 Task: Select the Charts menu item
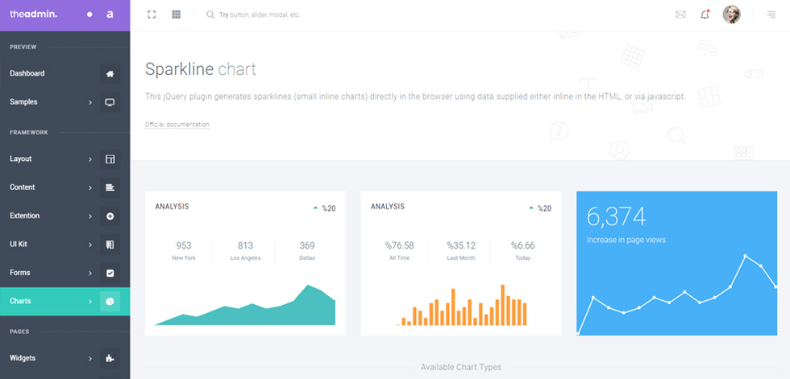point(65,302)
